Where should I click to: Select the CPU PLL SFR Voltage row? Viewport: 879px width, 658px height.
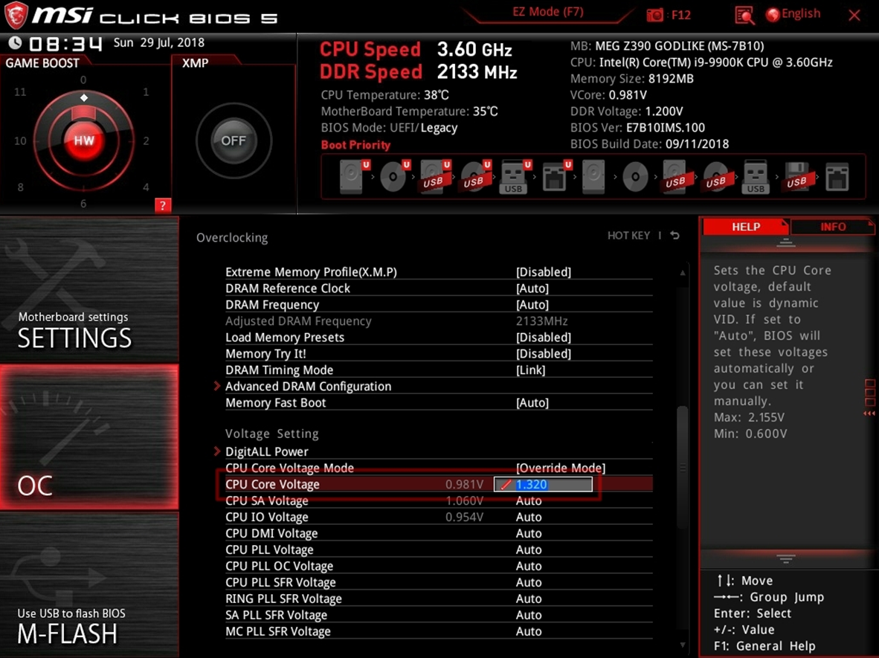pyautogui.click(x=439, y=582)
